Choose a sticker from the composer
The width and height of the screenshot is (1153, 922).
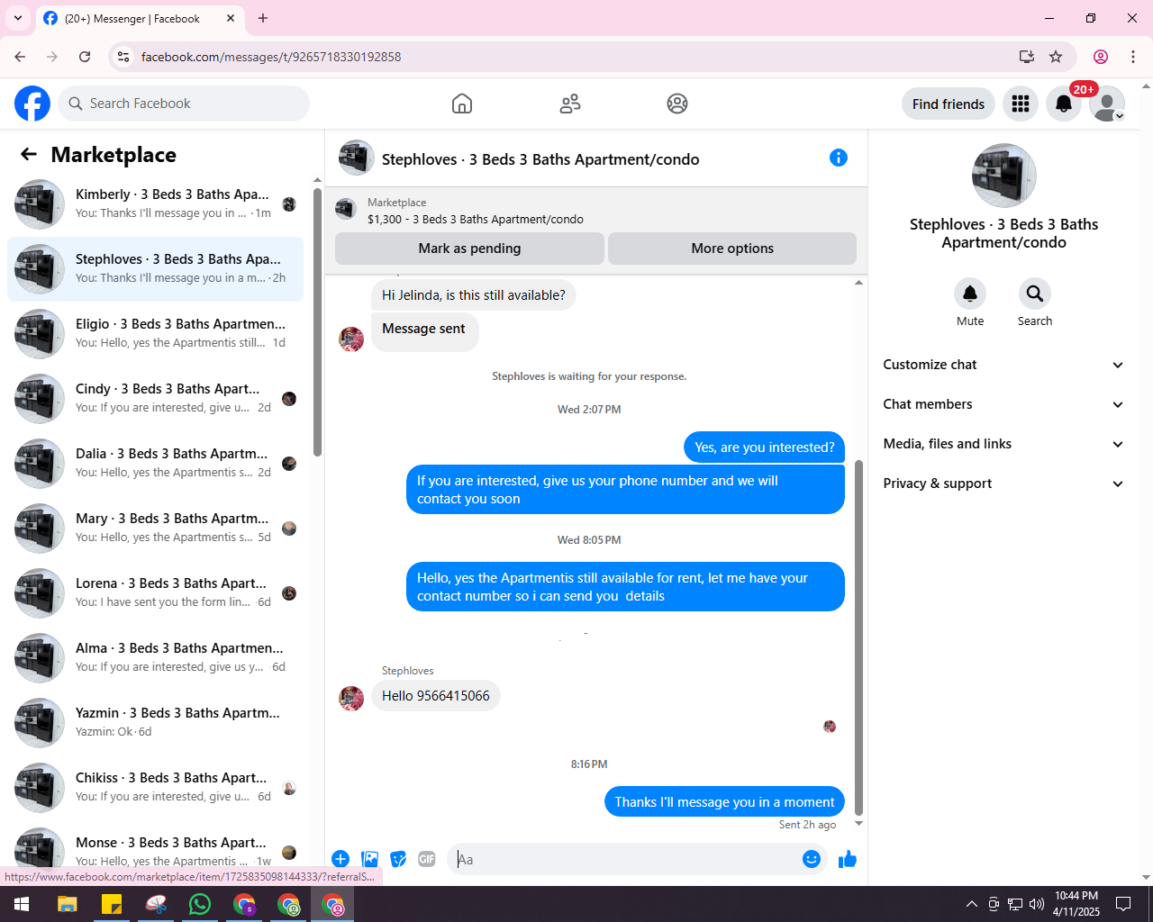pyautogui.click(x=398, y=859)
